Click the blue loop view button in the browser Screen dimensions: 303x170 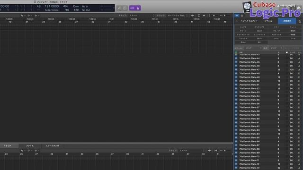pos(237,16)
